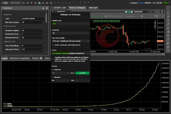Screen dimensions: 171x114
Task: Click the date range slider right handle
Action: click(x=132, y=12)
